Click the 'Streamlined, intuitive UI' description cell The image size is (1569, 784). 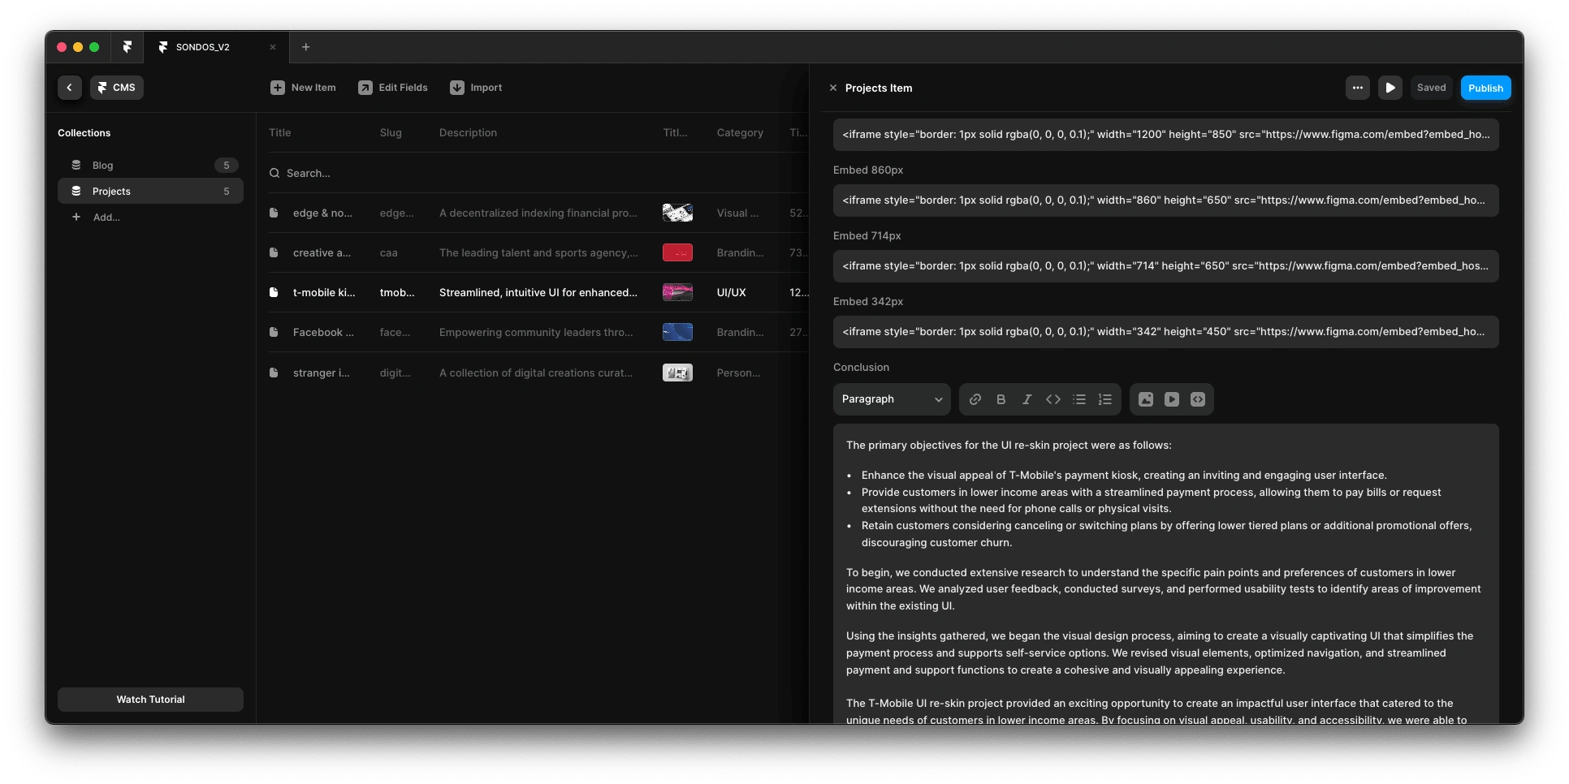pos(538,292)
